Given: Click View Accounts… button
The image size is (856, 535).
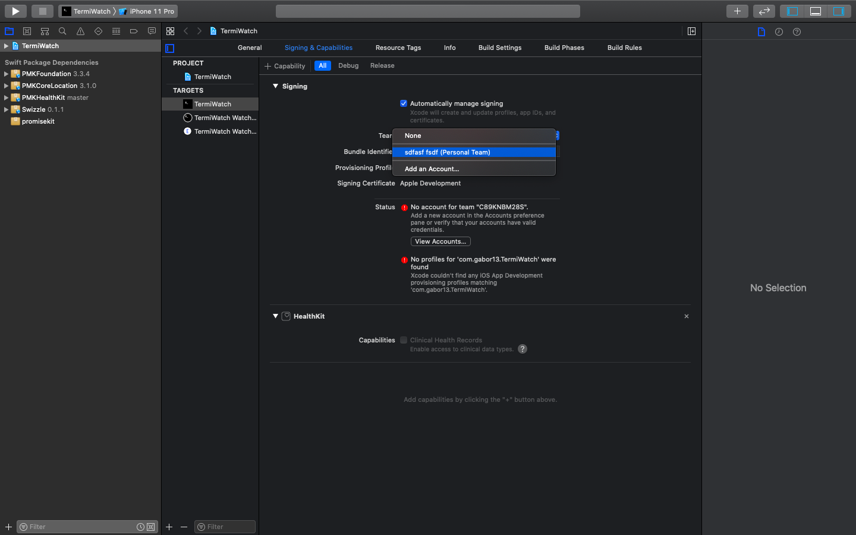Looking at the screenshot, I should 440,241.
